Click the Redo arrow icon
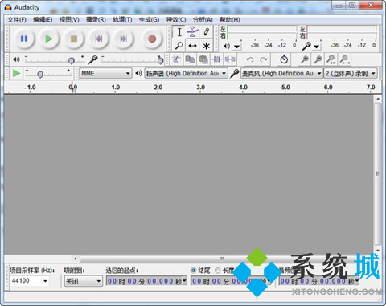 (x=264, y=59)
